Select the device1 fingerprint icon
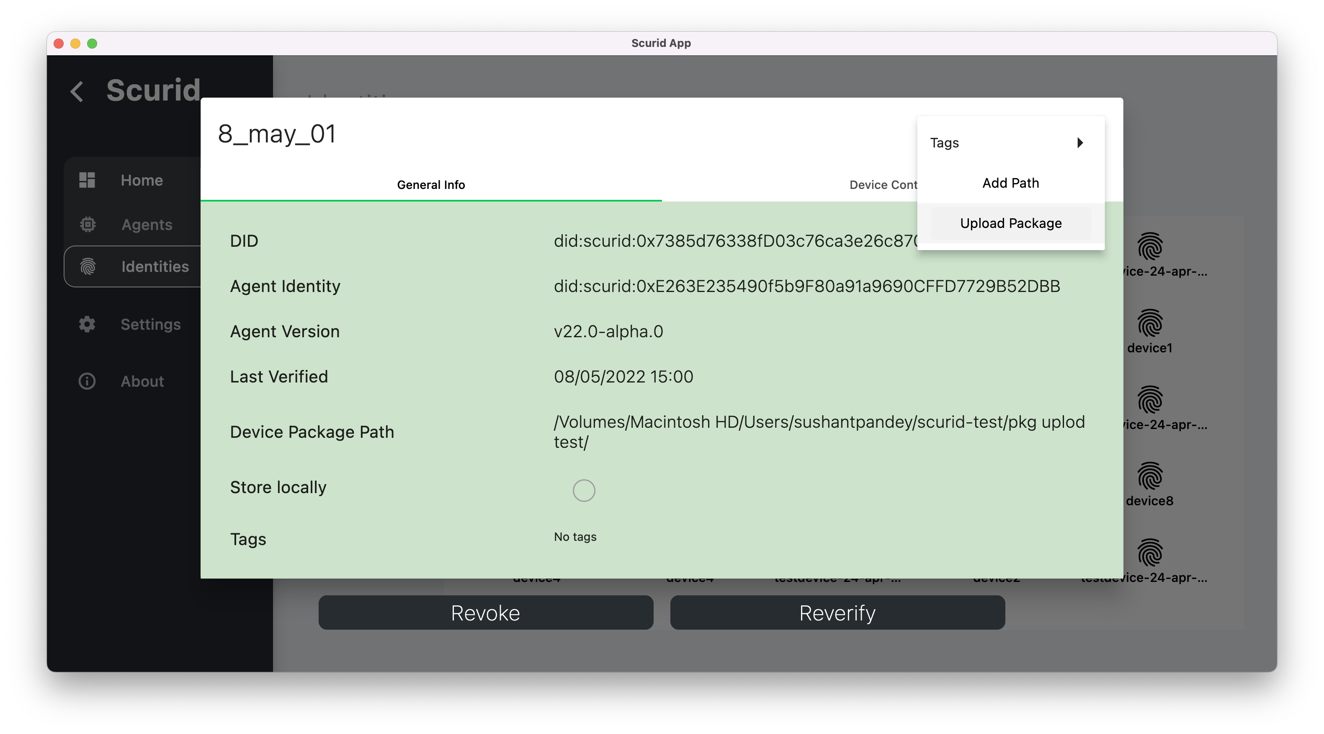This screenshot has width=1324, height=734. (1150, 323)
